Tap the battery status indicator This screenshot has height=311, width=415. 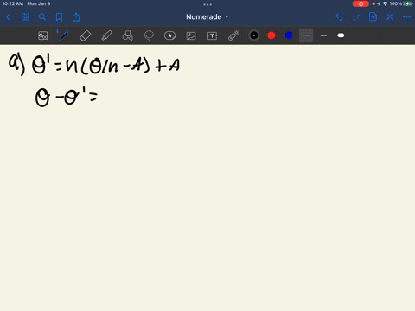point(408,3)
